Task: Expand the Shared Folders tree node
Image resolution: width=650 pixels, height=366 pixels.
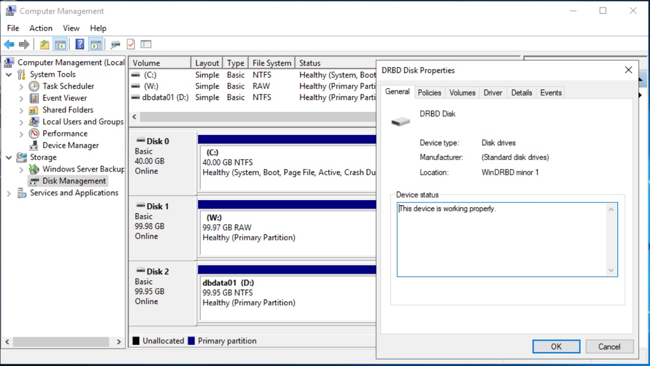Action: 21,110
